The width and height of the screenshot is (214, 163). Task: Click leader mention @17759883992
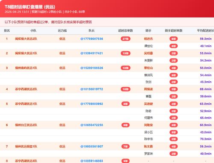click(92, 104)
